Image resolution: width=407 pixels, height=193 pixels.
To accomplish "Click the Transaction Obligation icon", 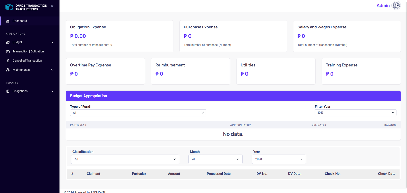I will pos(8,52).
